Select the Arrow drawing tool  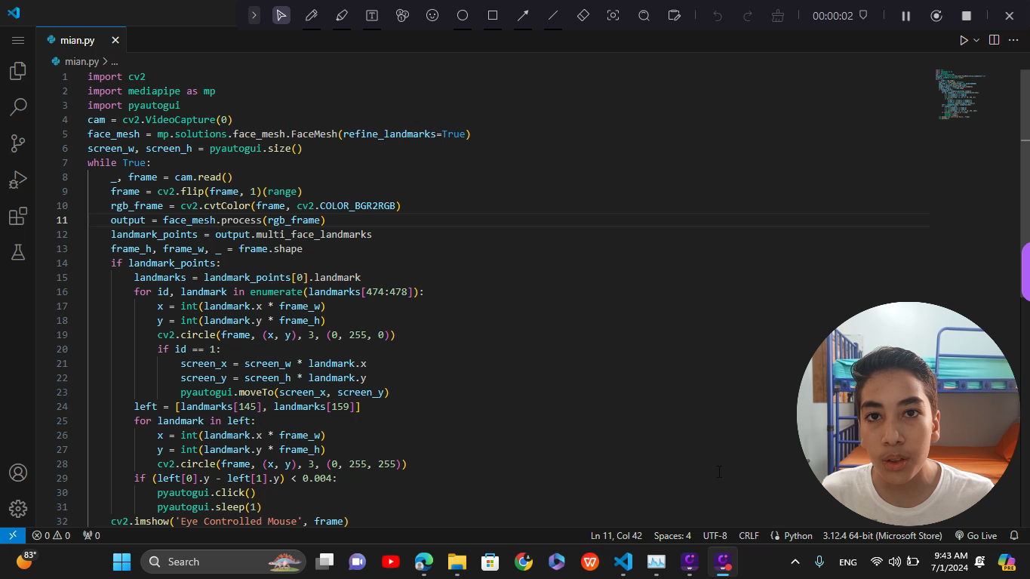pyautogui.click(x=523, y=15)
